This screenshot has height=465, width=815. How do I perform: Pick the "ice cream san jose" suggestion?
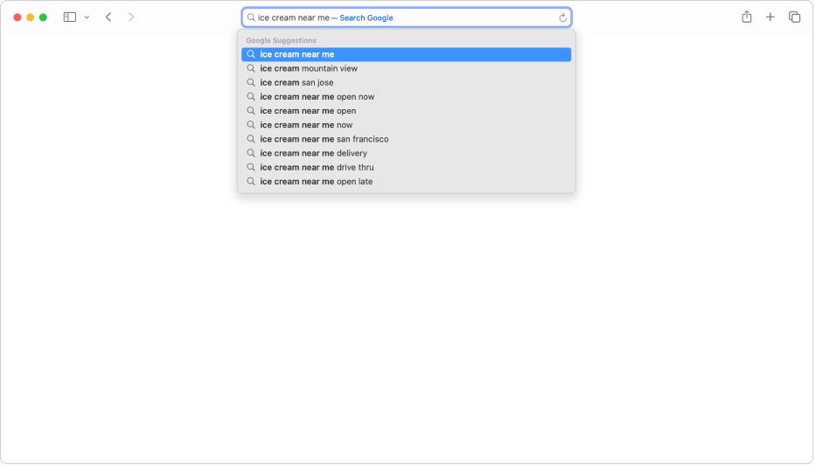[296, 82]
